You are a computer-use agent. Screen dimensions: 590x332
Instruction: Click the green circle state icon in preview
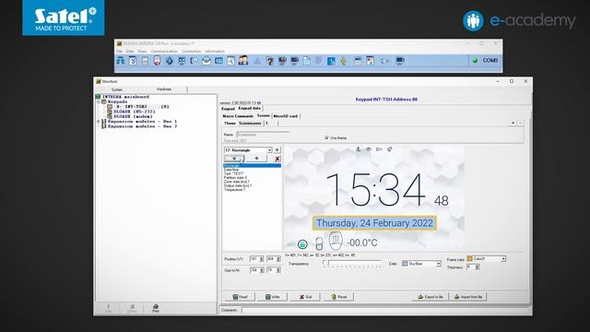tap(302, 244)
